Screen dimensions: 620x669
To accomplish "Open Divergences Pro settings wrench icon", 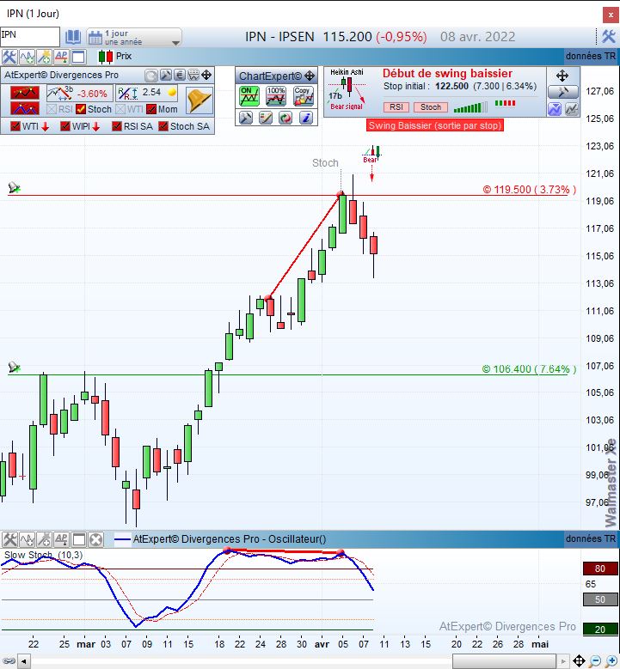I will point(166,76).
